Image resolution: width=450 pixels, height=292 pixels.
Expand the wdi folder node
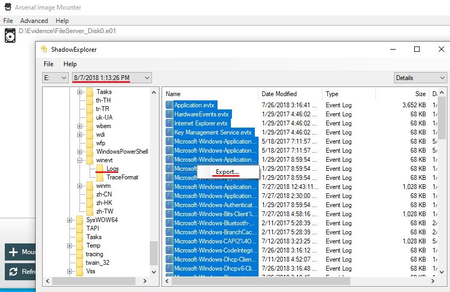pos(79,135)
